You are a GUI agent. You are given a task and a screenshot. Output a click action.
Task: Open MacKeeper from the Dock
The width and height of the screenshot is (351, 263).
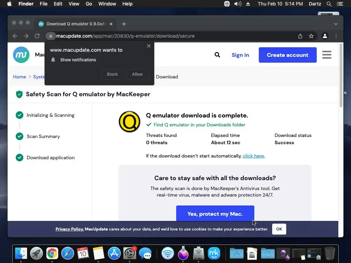[214, 253]
